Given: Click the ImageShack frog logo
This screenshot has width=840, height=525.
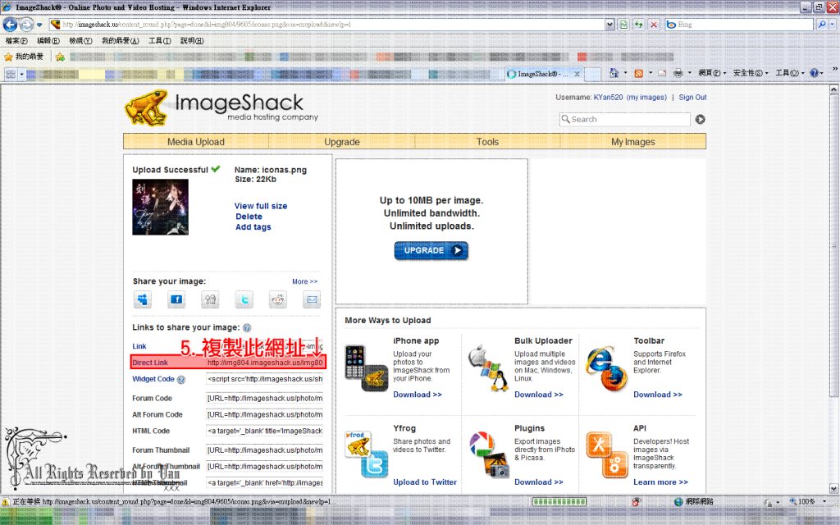Looking at the screenshot, I should tap(145, 108).
